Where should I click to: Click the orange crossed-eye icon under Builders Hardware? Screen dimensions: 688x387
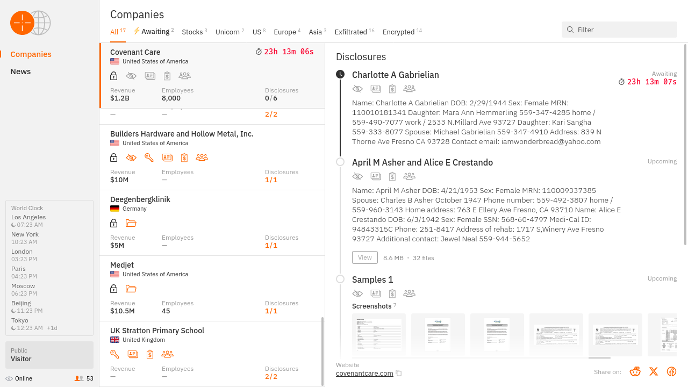(x=131, y=157)
